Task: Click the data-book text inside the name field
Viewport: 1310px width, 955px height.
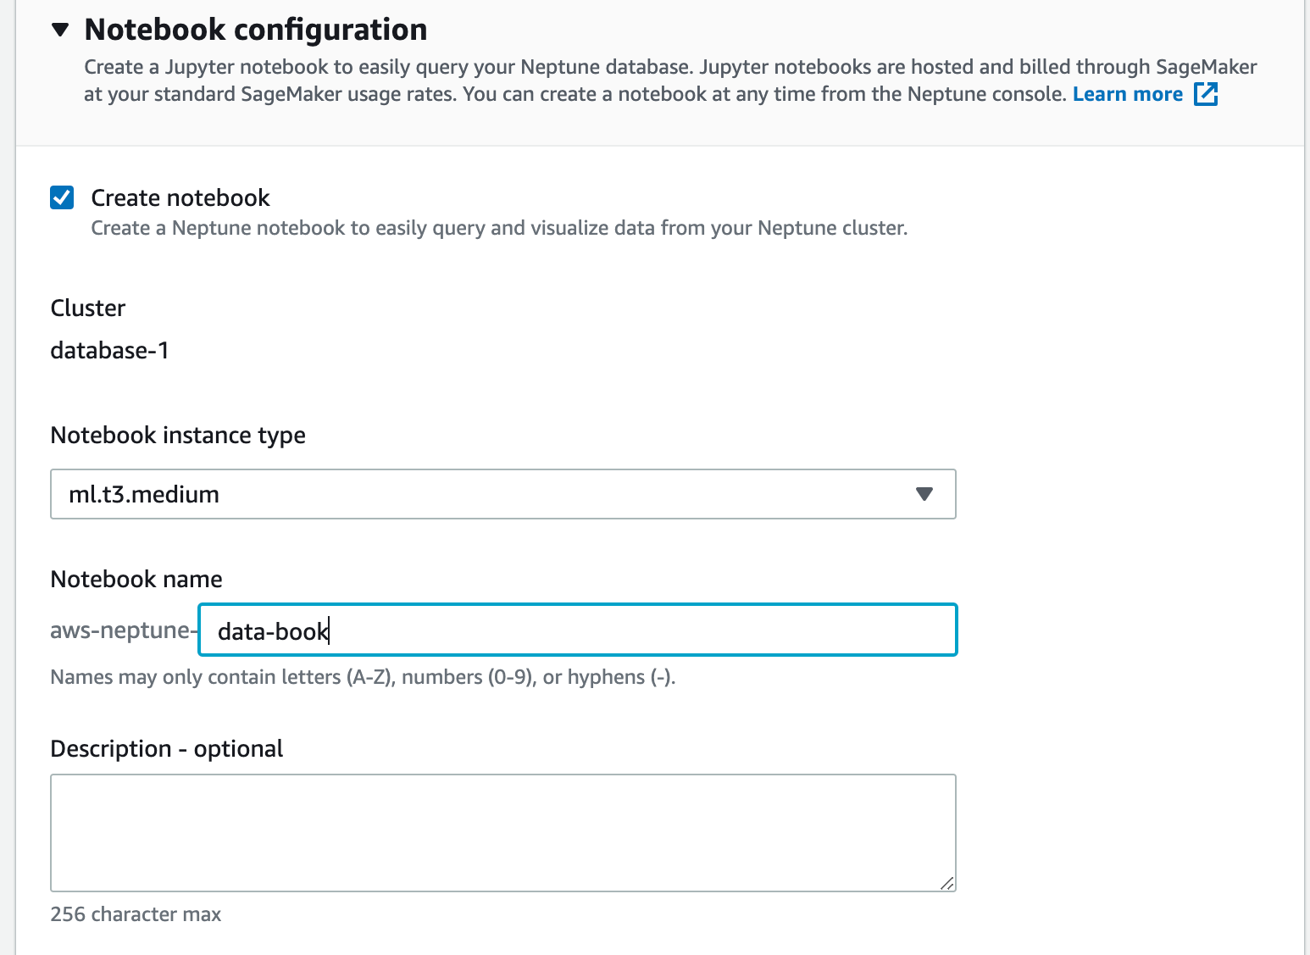Action: pyautogui.click(x=273, y=630)
